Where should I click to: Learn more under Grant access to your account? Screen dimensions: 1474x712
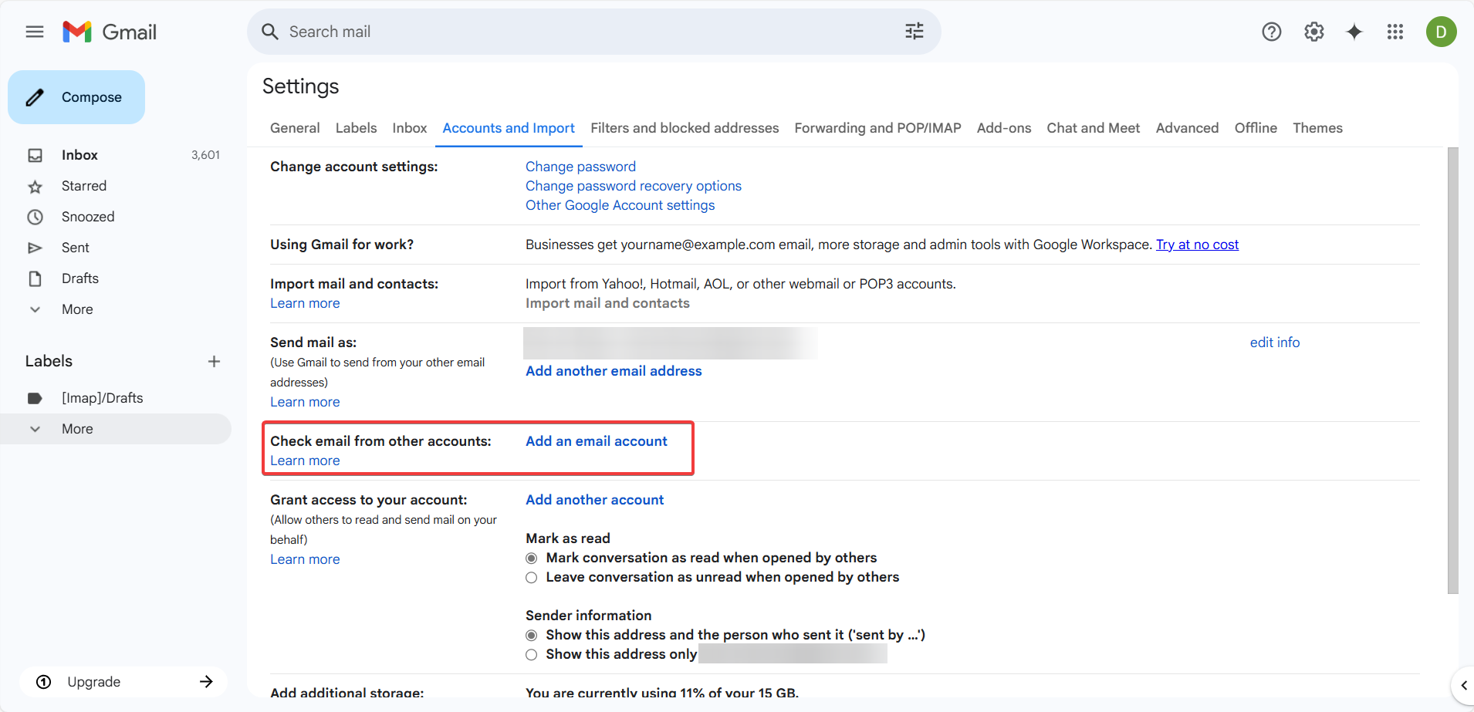[x=305, y=559]
